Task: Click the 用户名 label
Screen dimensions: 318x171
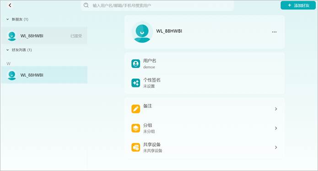Action: [x=150, y=61]
